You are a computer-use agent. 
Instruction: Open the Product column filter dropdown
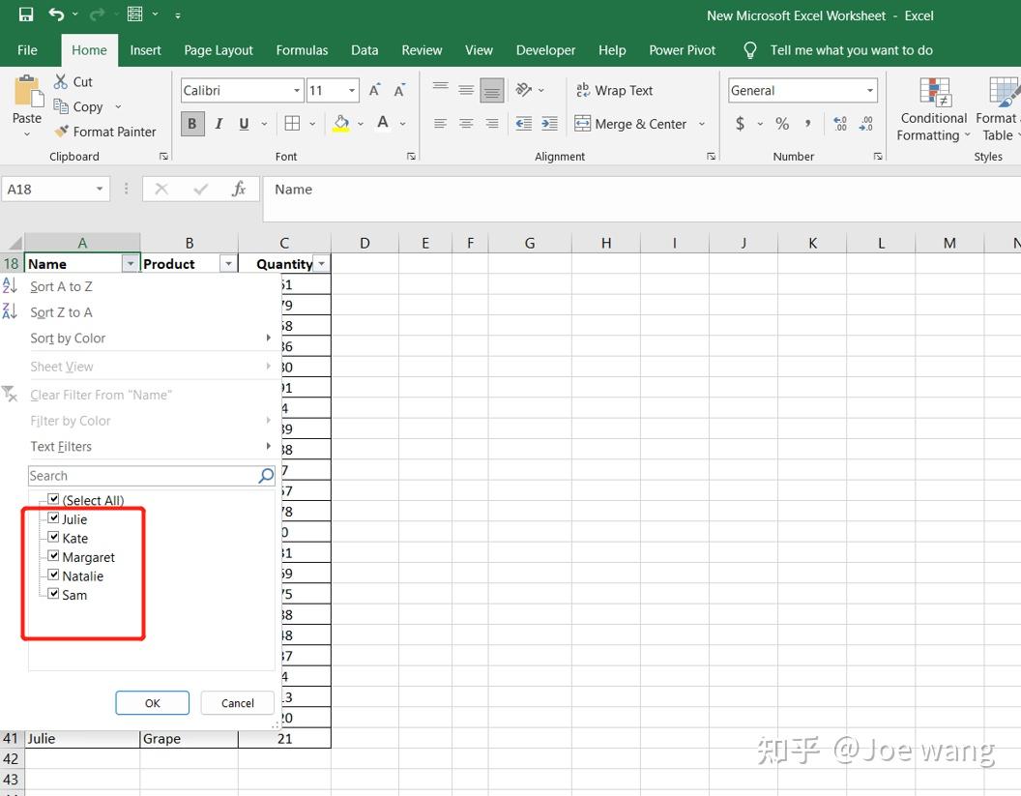point(228,263)
